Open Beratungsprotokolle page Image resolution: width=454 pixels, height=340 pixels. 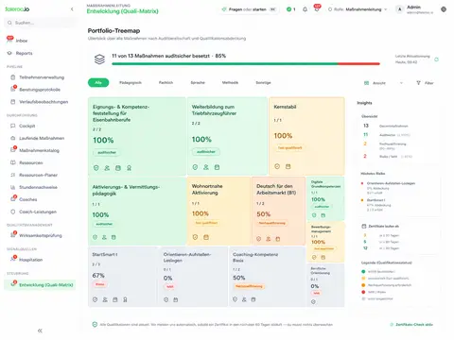pyautogui.click(x=40, y=90)
